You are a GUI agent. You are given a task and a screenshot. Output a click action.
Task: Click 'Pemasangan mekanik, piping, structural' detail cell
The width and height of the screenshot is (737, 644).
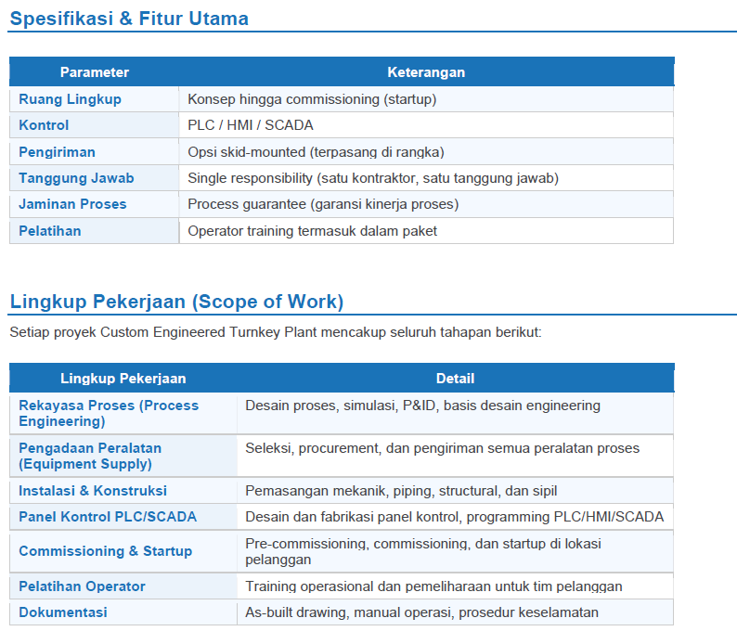click(x=455, y=490)
